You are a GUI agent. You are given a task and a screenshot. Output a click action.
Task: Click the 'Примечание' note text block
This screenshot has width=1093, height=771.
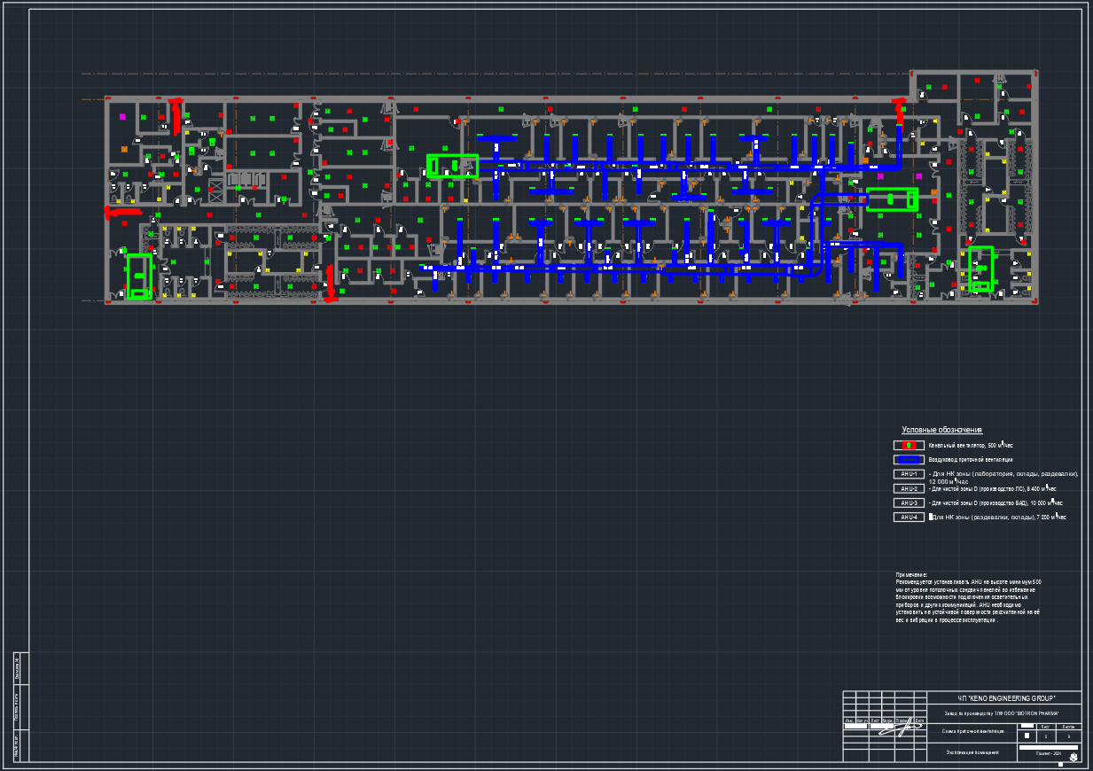click(968, 598)
